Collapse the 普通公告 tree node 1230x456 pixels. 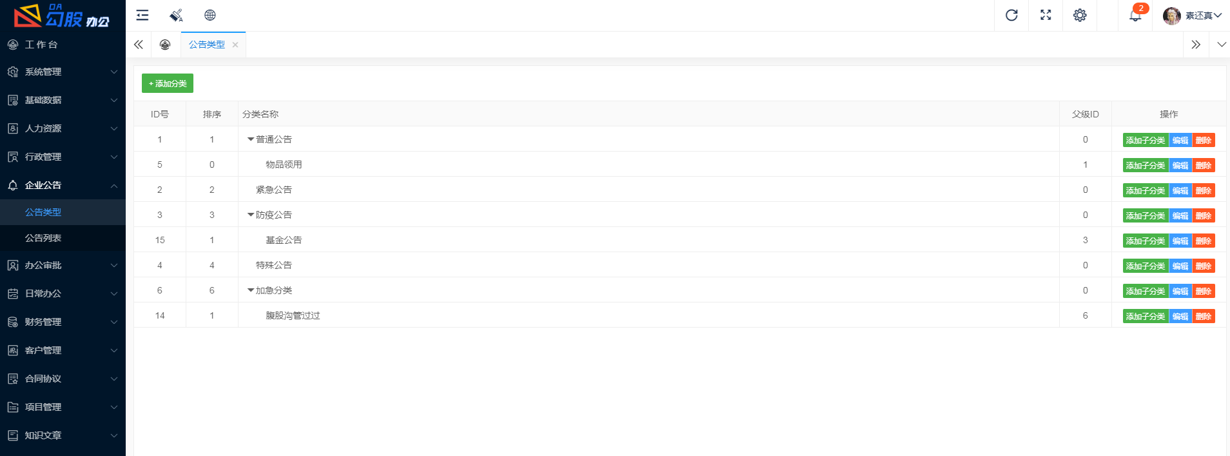tap(251, 139)
